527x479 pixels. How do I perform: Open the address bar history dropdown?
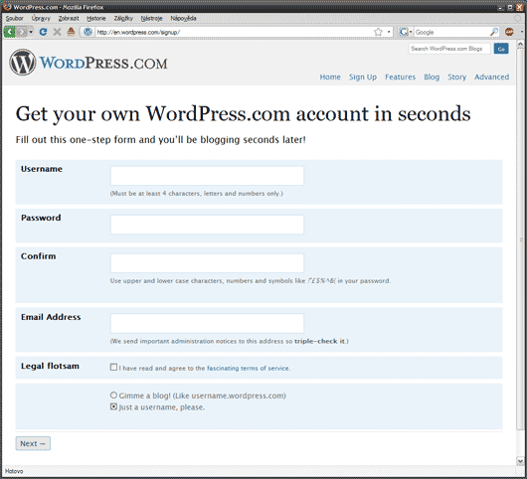pyautogui.click(x=389, y=32)
